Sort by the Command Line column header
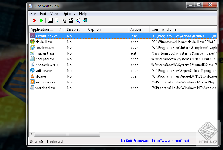This screenshot has height=150, width=223. click(183, 29)
